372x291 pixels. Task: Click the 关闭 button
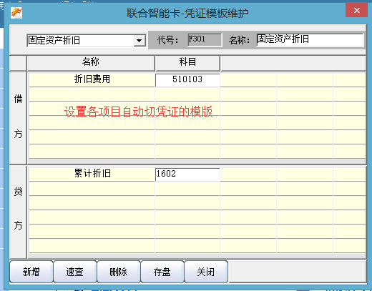click(206, 272)
